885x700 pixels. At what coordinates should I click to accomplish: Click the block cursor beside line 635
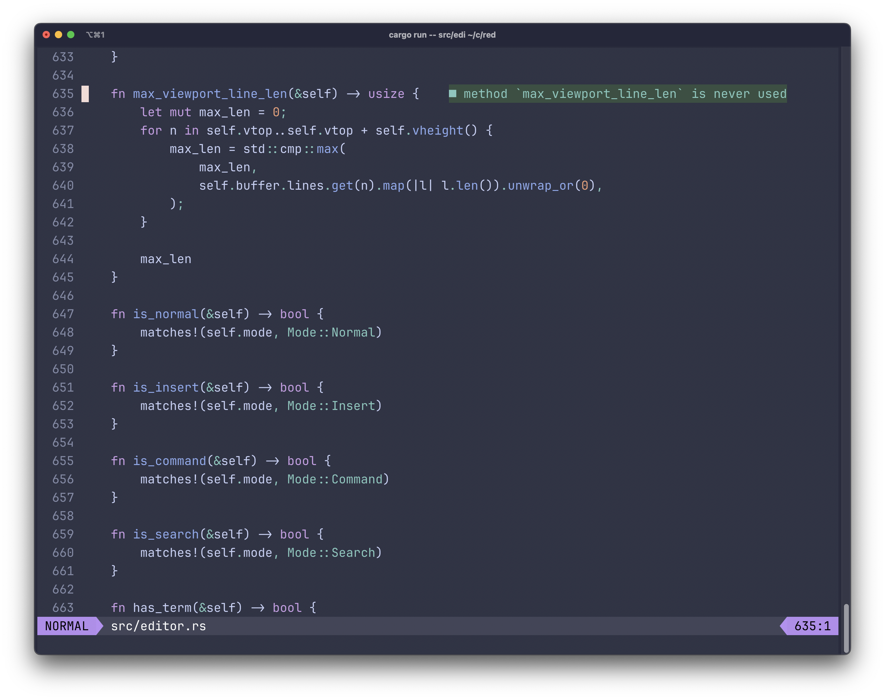coord(85,94)
